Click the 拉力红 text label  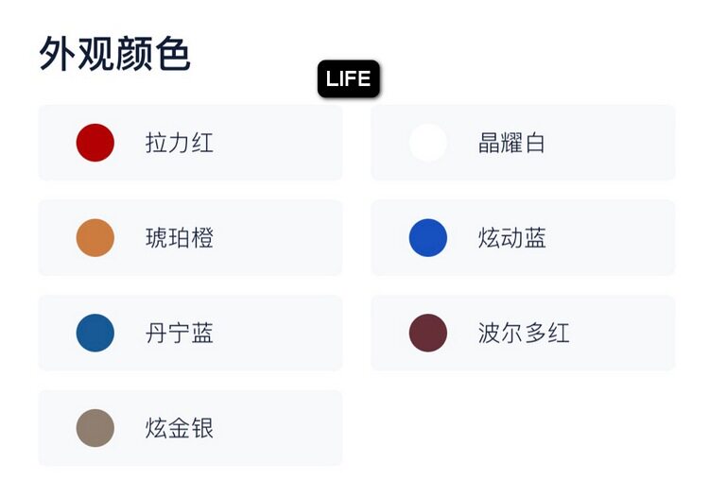point(180,144)
